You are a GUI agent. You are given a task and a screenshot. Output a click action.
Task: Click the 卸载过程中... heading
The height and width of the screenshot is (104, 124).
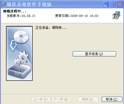tap(15, 11)
